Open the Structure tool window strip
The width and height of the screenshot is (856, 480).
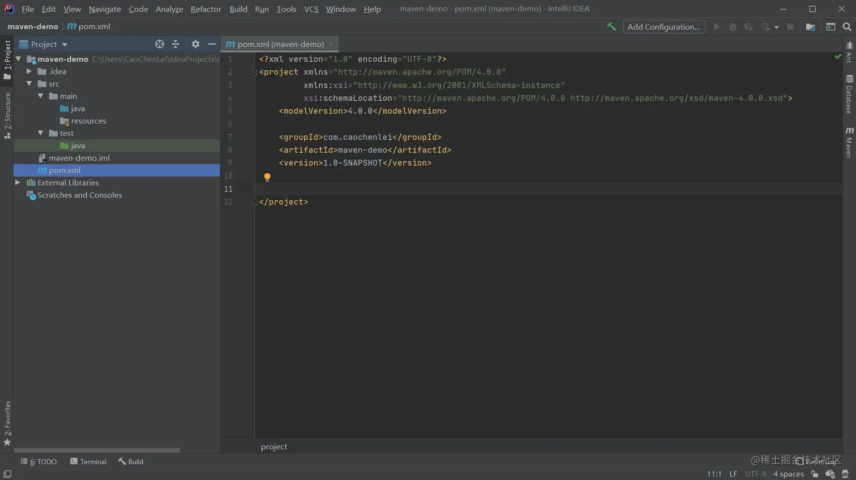click(x=7, y=116)
